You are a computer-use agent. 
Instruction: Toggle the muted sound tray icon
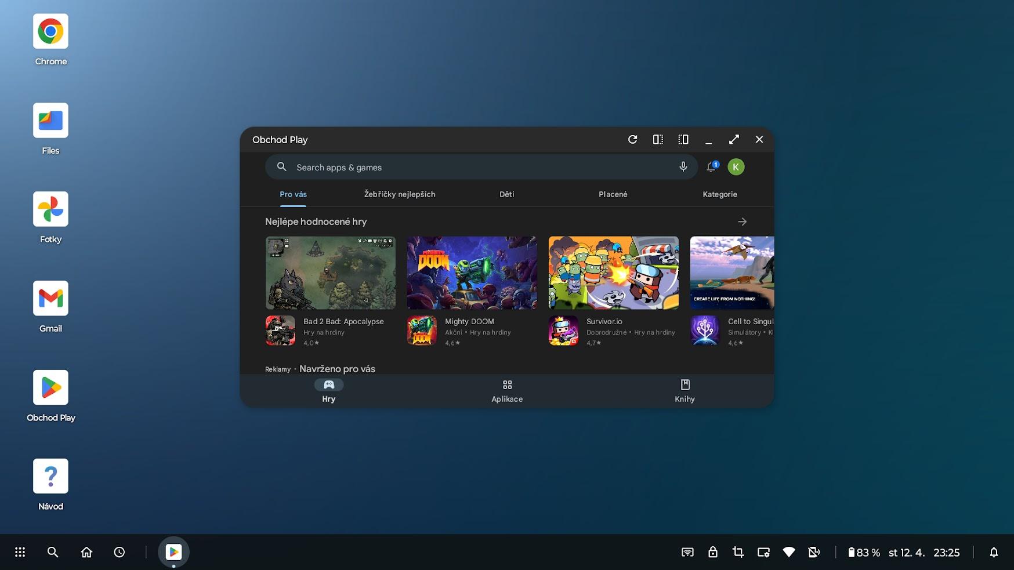click(x=814, y=552)
